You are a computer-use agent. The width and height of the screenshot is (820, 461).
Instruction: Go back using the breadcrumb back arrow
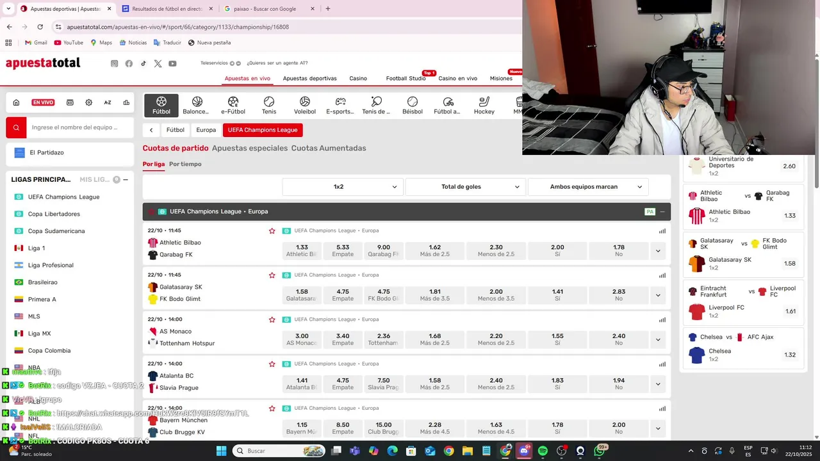pos(151,130)
